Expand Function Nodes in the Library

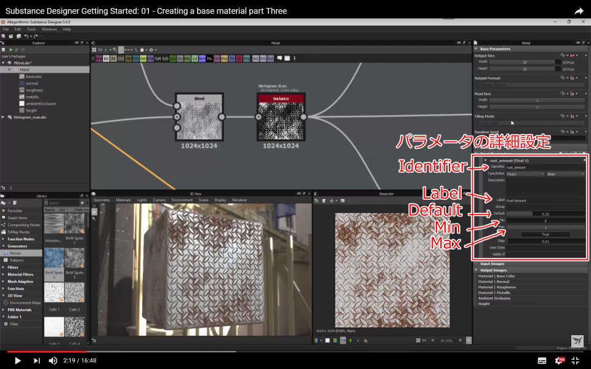(4, 239)
